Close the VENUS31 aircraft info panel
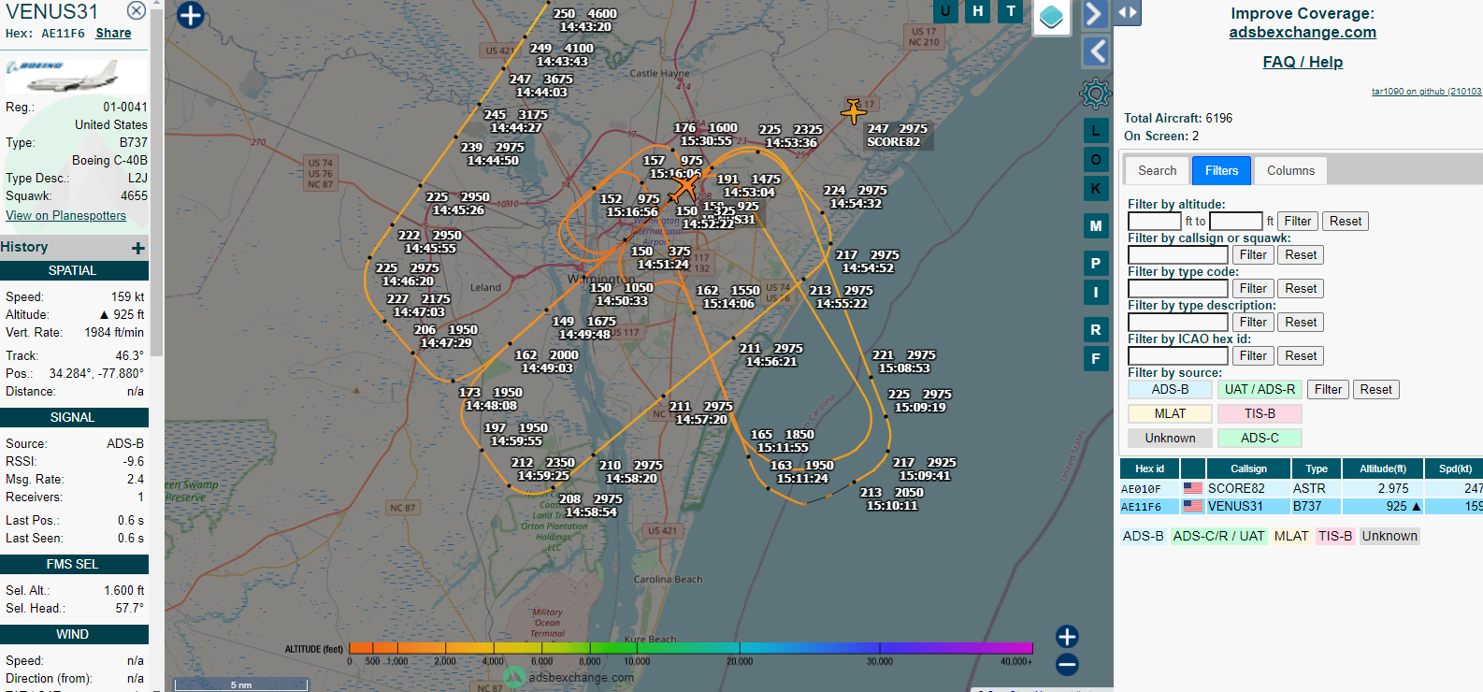 137,10
